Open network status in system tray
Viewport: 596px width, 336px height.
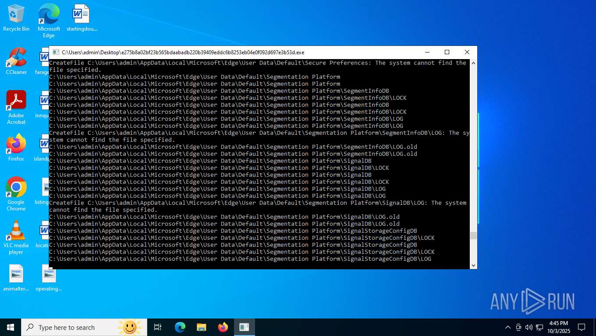coord(539,327)
